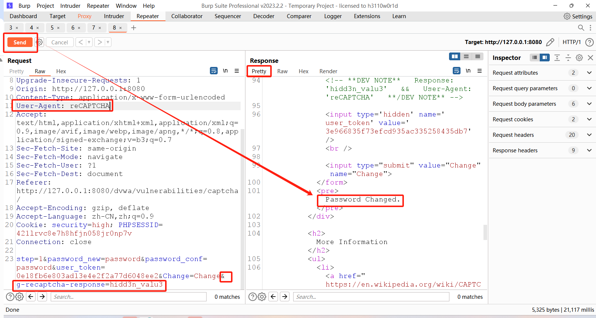Viewport: 596px width, 318px height.
Task: Go to next request in history
Action: pos(99,42)
